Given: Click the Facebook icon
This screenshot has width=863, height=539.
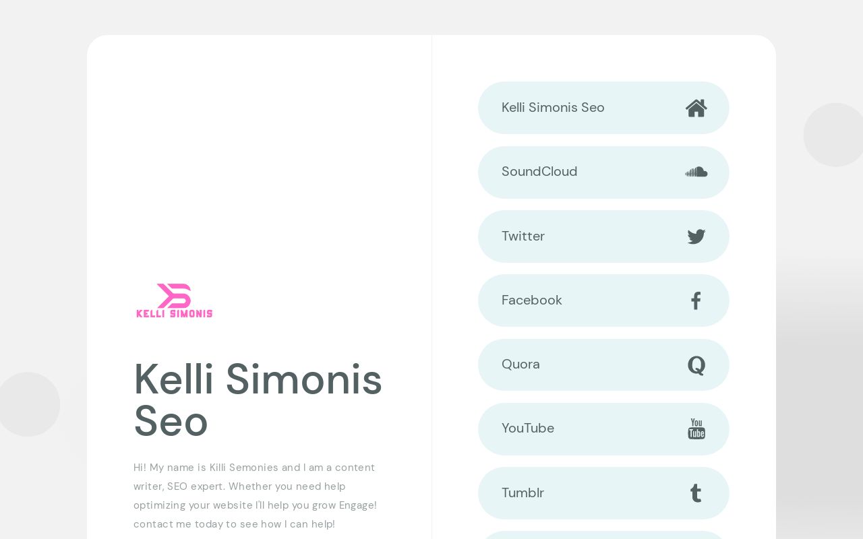Looking at the screenshot, I should [696, 300].
